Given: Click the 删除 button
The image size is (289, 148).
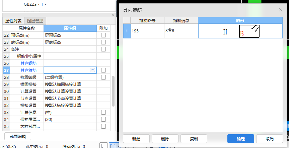Looking at the screenshot, I should [165, 139].
